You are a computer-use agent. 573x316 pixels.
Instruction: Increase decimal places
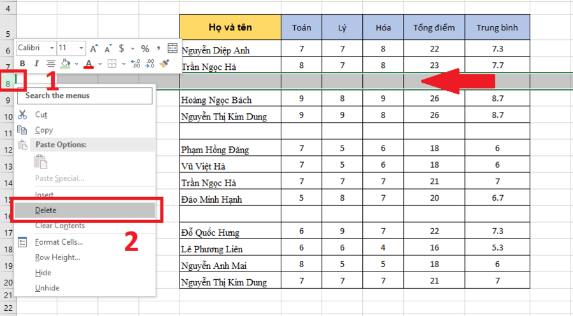pos(136,64)
